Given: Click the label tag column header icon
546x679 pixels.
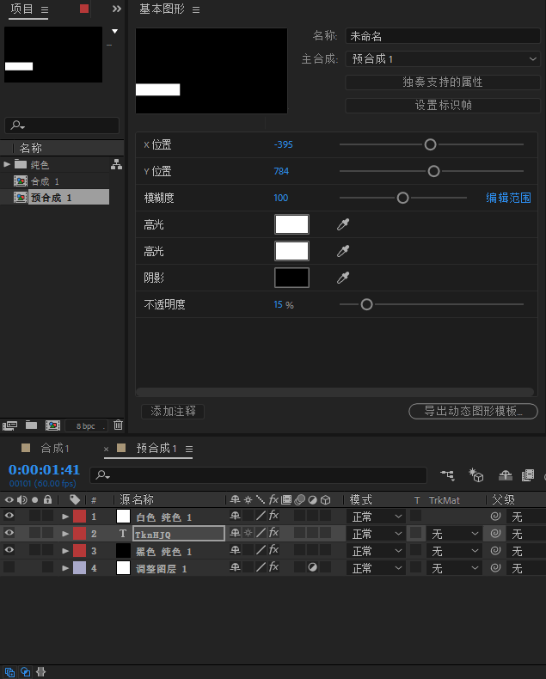Looking at the screenshot, I should 75,499.
